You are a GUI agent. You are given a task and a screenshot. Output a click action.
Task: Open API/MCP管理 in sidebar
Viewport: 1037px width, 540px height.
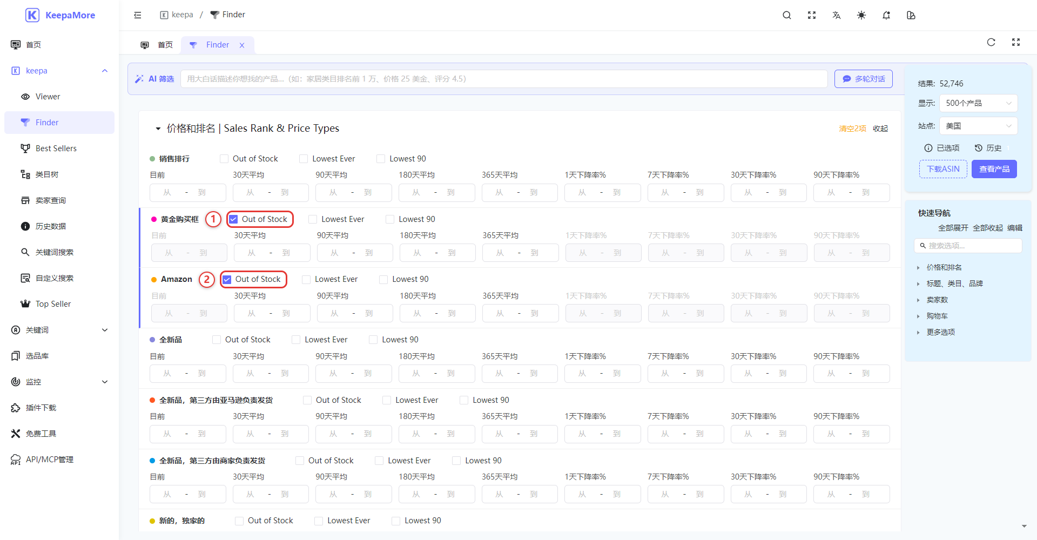[59, 460]
